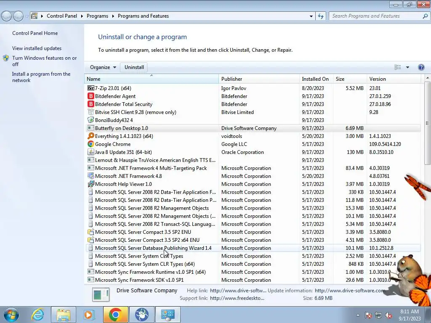Viewport: 431px width, 323px height.
Task: Sort by the Name column header
Action: (x=152, y=79)
